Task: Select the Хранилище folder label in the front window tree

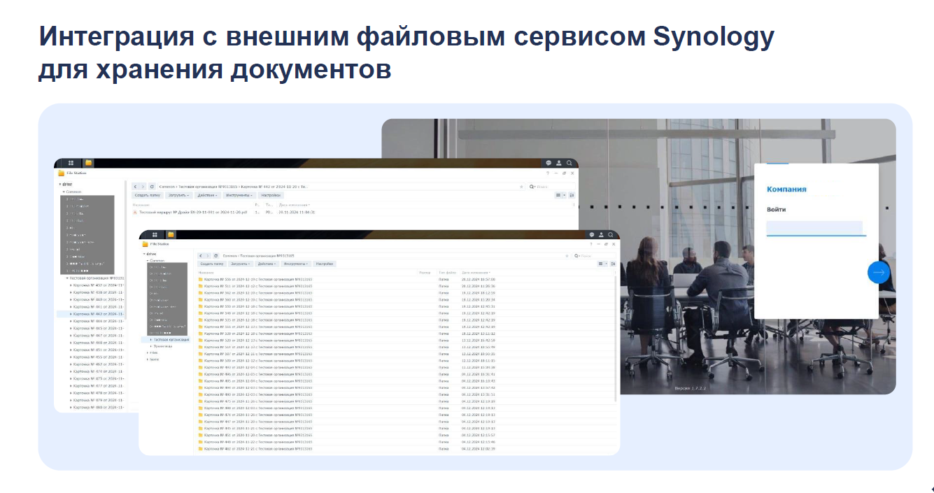Action: click(162, 346)
